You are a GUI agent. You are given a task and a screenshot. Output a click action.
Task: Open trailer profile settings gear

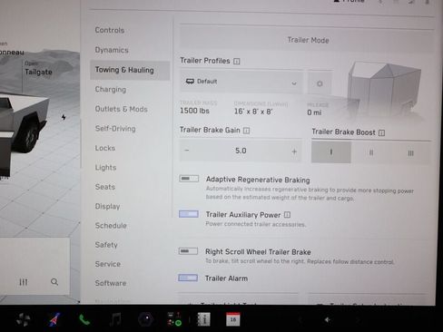click(320, 83)
